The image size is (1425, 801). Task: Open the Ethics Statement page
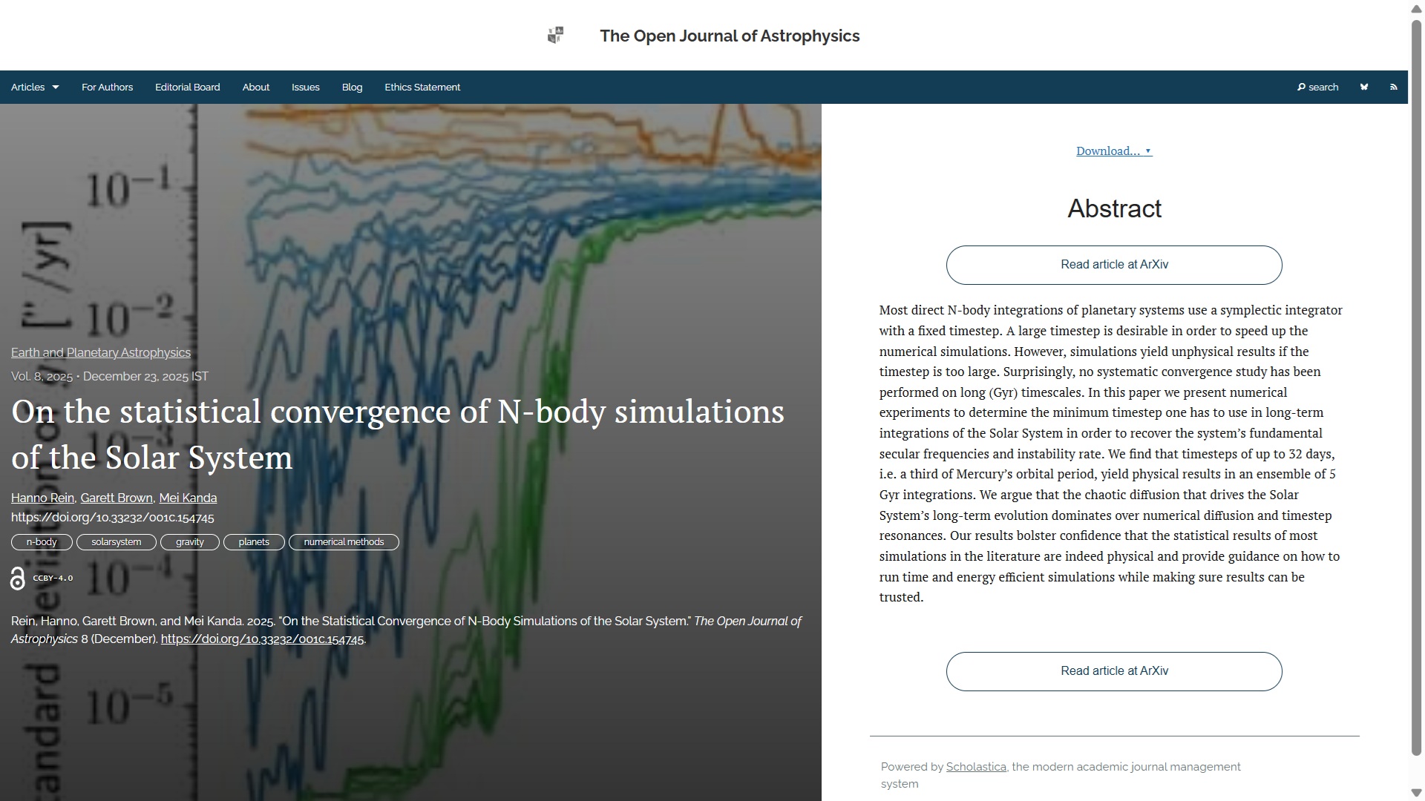422,88
